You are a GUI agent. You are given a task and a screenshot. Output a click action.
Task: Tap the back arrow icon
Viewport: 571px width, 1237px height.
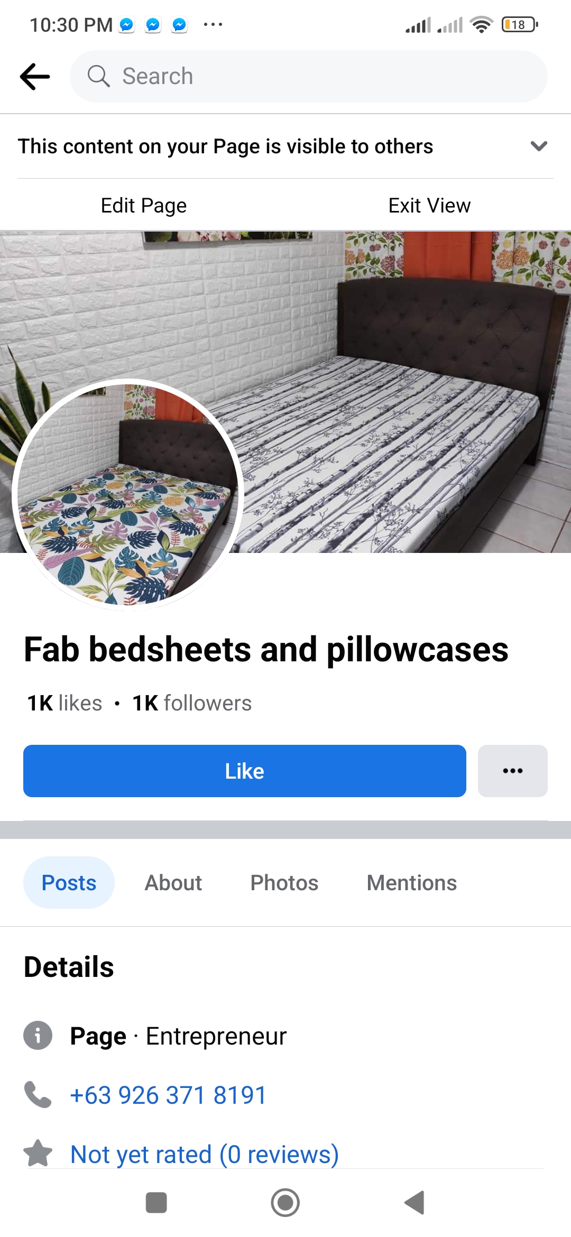(35, 77)
